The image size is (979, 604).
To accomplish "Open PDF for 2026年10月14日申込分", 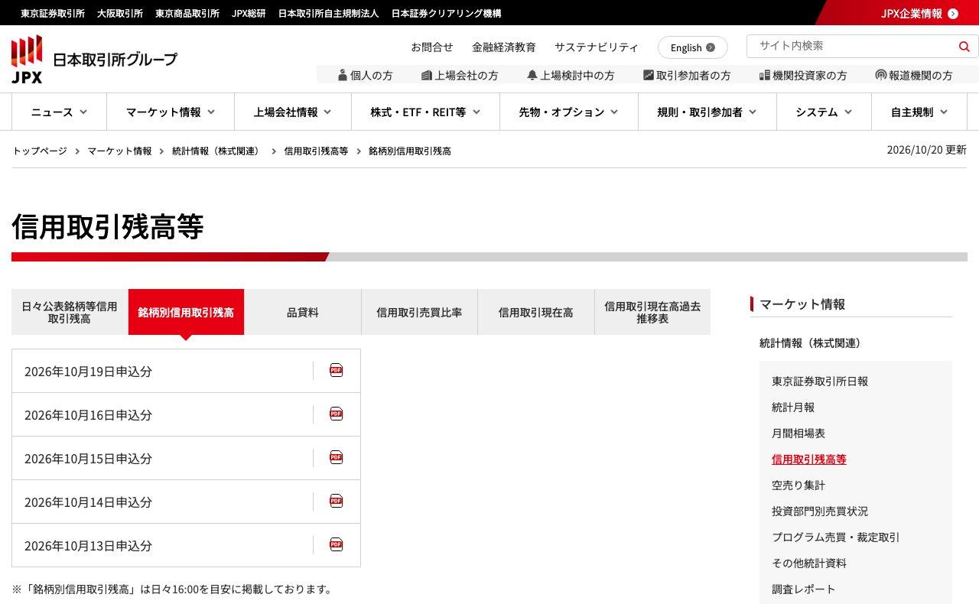I will (336, 502).
